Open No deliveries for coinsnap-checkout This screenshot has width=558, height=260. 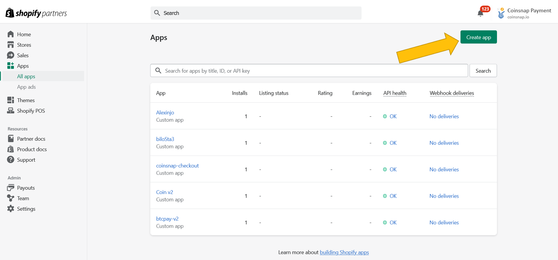(444, 169)
